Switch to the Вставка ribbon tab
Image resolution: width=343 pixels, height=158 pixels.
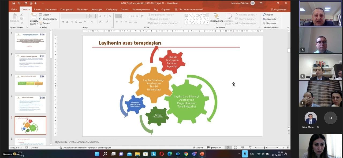(38, 9)
